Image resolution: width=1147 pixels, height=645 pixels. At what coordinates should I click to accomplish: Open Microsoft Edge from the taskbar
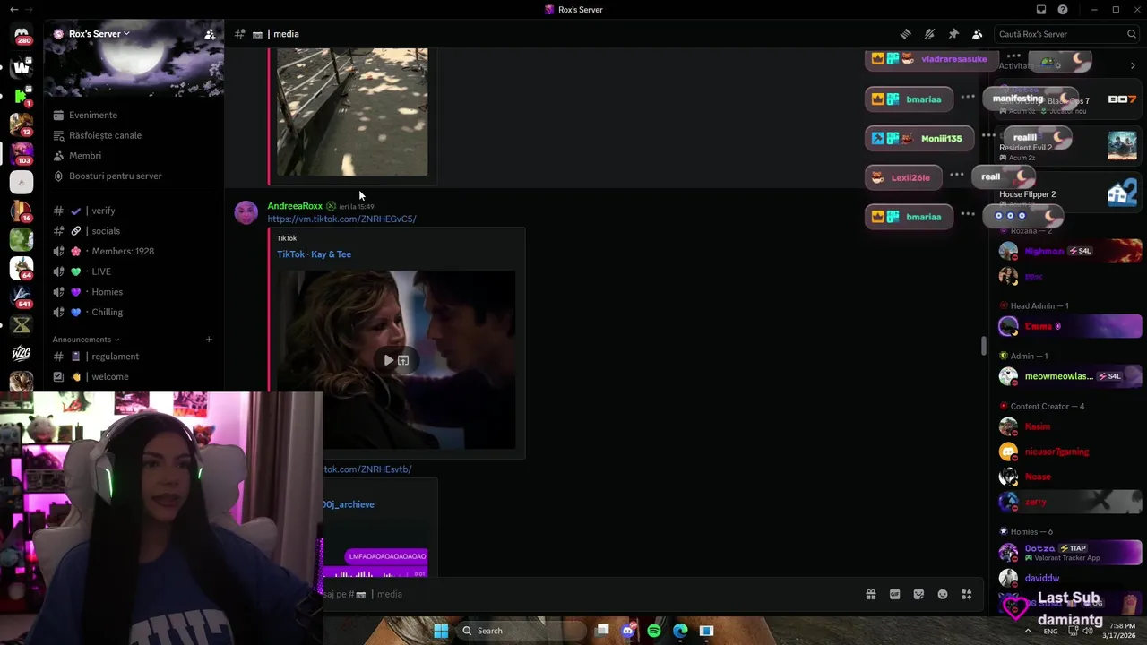[680, 631]
